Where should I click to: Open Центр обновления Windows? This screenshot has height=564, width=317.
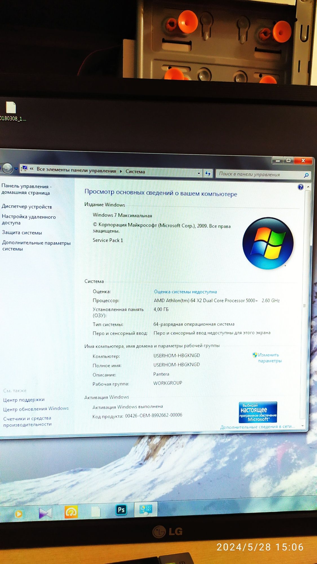click(x=36, y=409)
